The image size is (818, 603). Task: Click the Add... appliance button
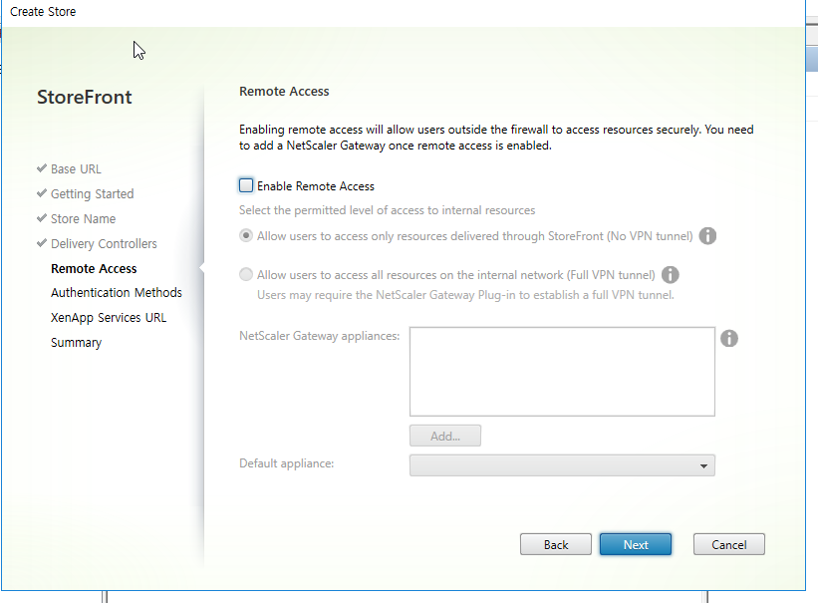click(x=445, y=436)
